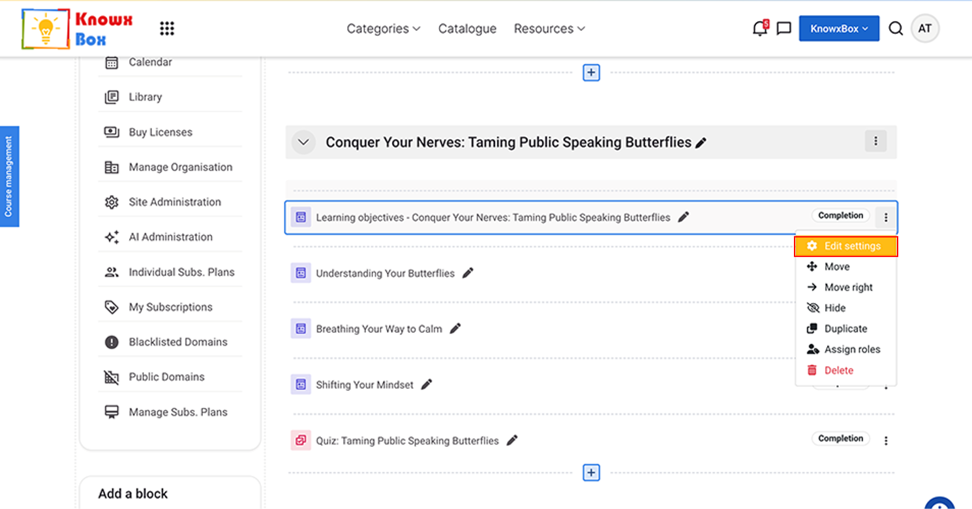
Task: Click the My Subscriptions tag icon
Action: (112, 307)
